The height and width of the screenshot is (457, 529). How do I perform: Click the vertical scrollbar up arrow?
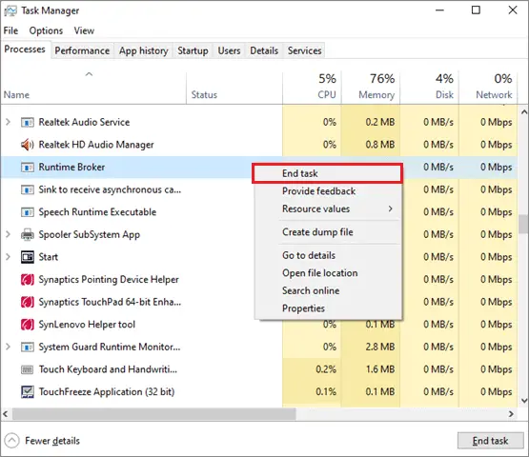click(524, 112)
